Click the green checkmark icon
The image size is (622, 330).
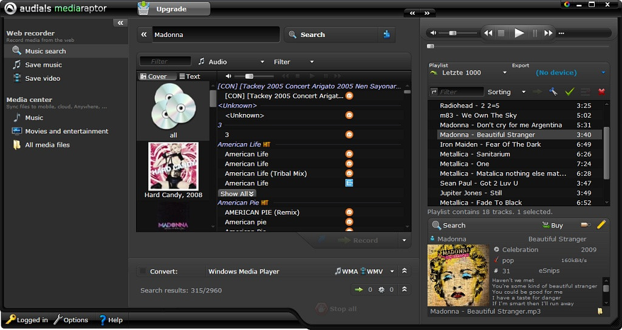[570, 92]
